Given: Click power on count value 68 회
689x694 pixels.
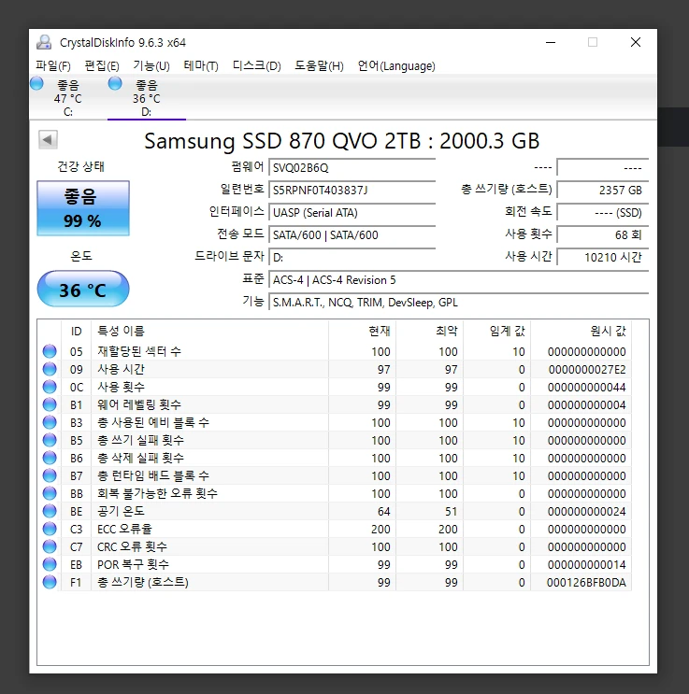Looking at the screenshot, I should pyautogui.click(x=603, y=235).
